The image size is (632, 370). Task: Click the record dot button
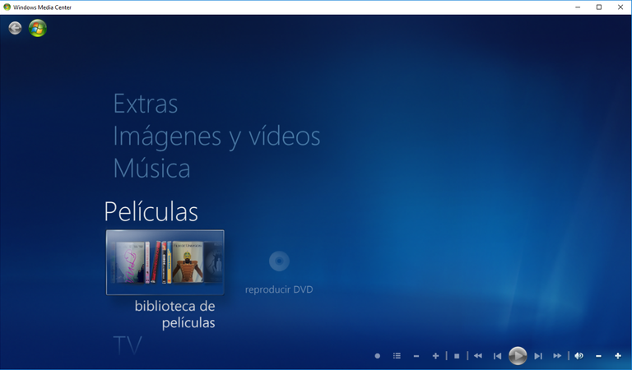[x=377, y=356]
